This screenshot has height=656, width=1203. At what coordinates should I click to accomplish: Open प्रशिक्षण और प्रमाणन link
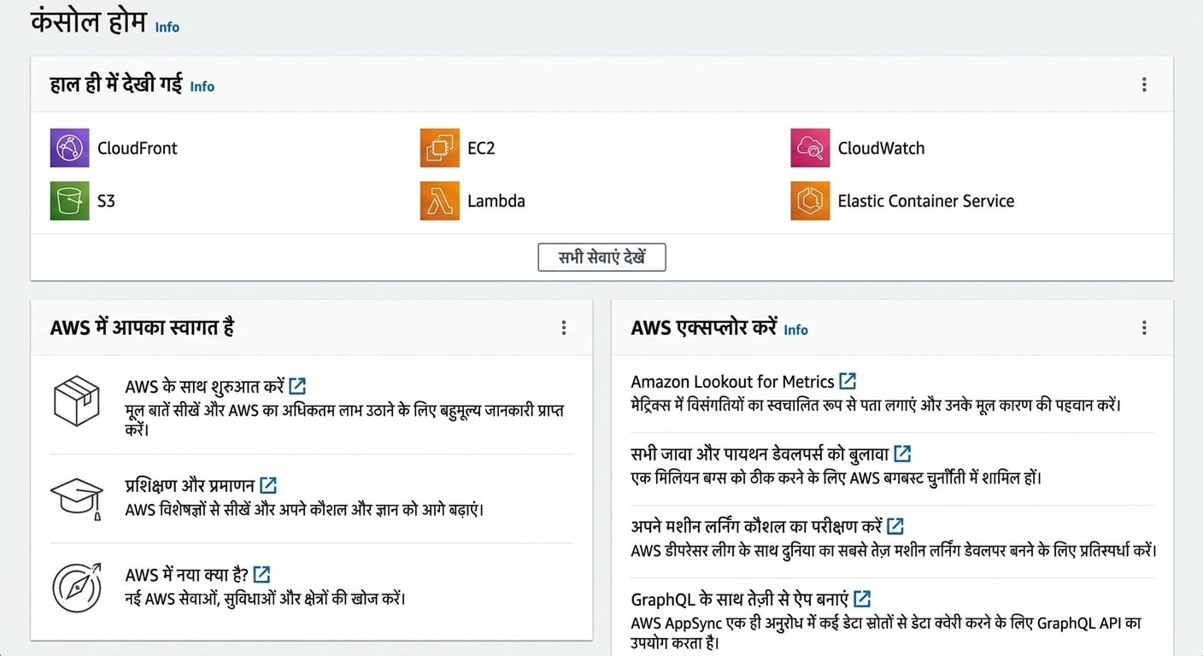click(x=190, y=485)
